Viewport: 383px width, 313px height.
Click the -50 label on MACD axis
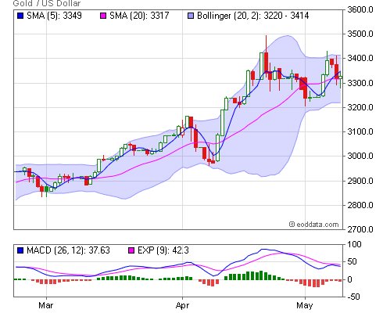(353, 297)
